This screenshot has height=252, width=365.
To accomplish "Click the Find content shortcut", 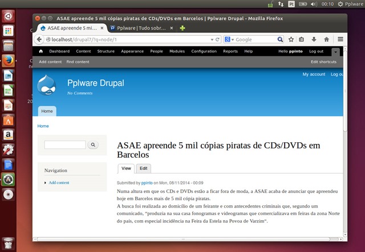I will tap(78, 62).
